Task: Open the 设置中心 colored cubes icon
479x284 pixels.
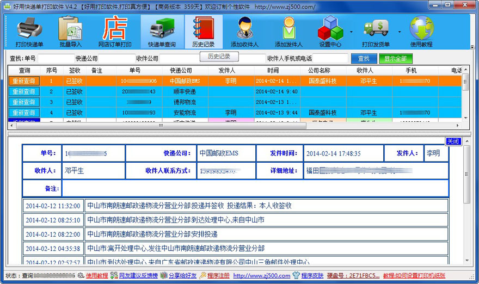Action: pos(330,32)
